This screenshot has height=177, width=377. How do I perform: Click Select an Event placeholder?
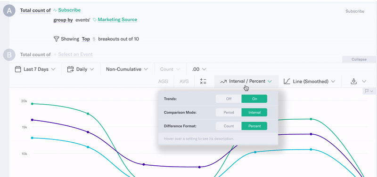coord(75,54)
